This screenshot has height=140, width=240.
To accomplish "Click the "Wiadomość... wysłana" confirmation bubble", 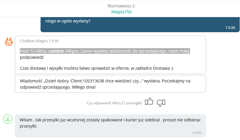I will pyautogui.click(x=110, y=84).
